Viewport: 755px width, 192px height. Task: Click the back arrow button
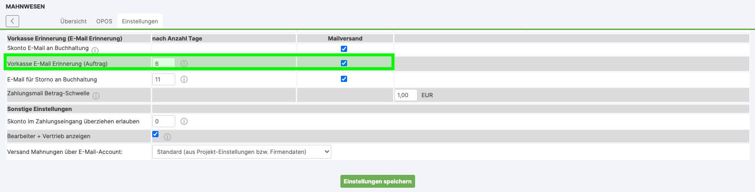[12, 21]
